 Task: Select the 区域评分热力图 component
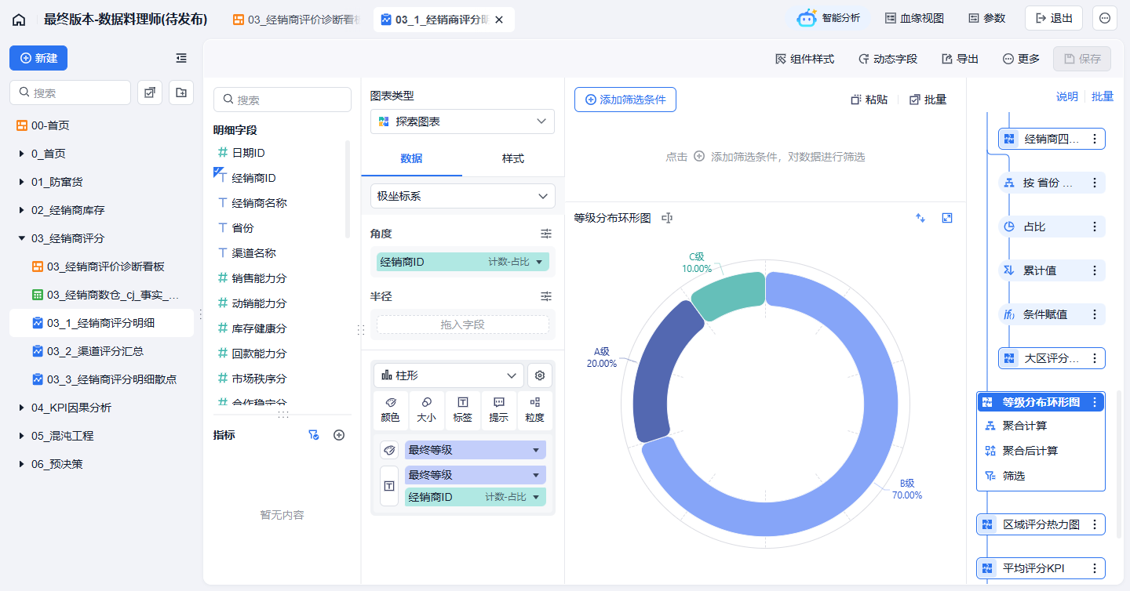(1041, 524)
